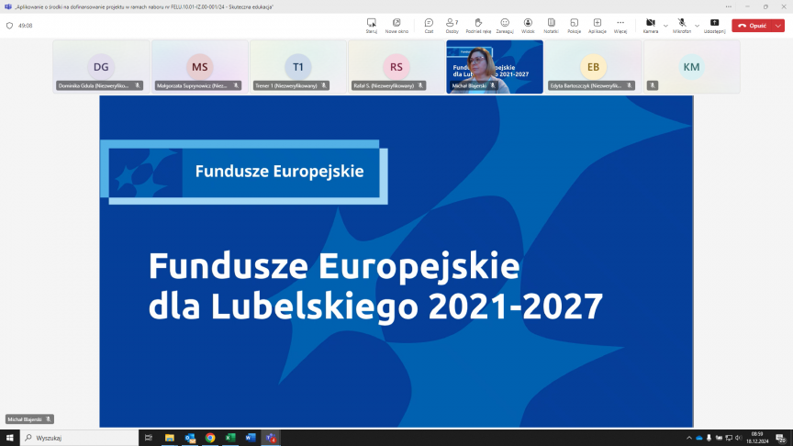This screenshot has width=793, height=446.
Task: Select participant tile RS Rafał S.
Action: (x=396, y=67)
